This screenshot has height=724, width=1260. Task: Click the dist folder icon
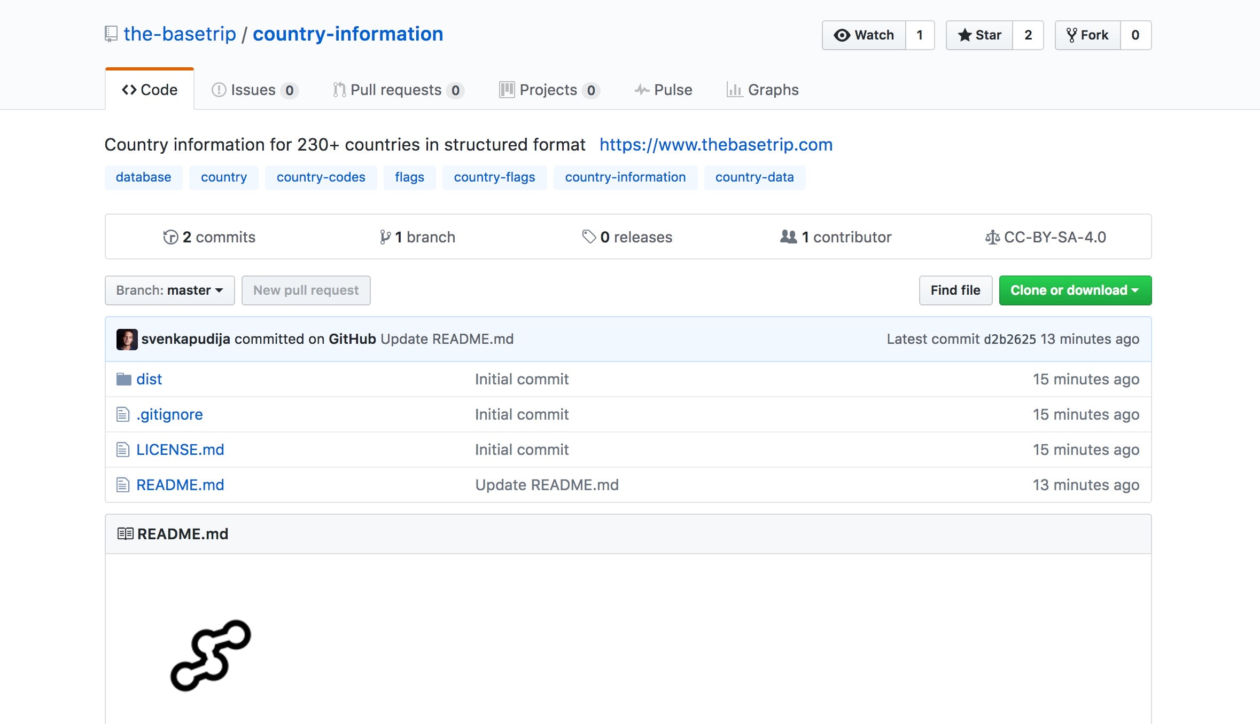(x=123, y=379)
